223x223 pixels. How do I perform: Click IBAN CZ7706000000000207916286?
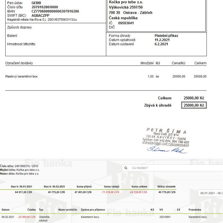click(x=55, y=11)
